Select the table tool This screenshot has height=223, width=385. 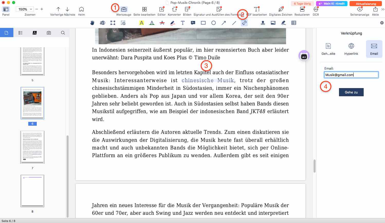tap(294, 23)
